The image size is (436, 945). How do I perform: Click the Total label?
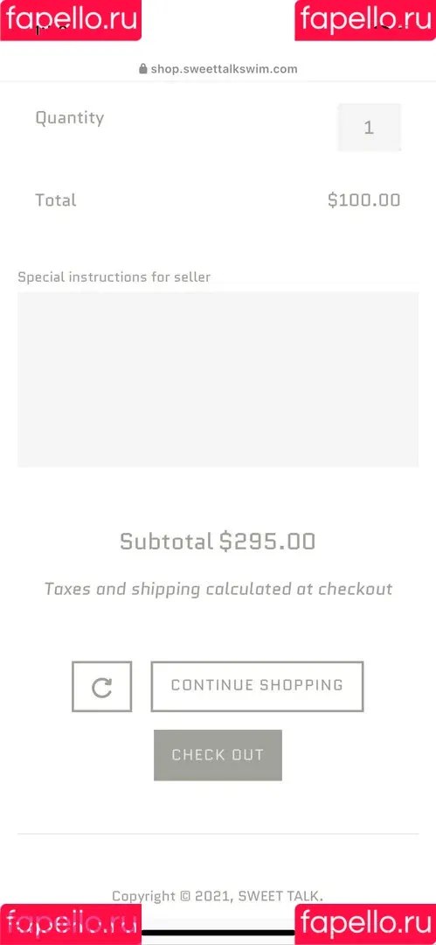[56, 200]
